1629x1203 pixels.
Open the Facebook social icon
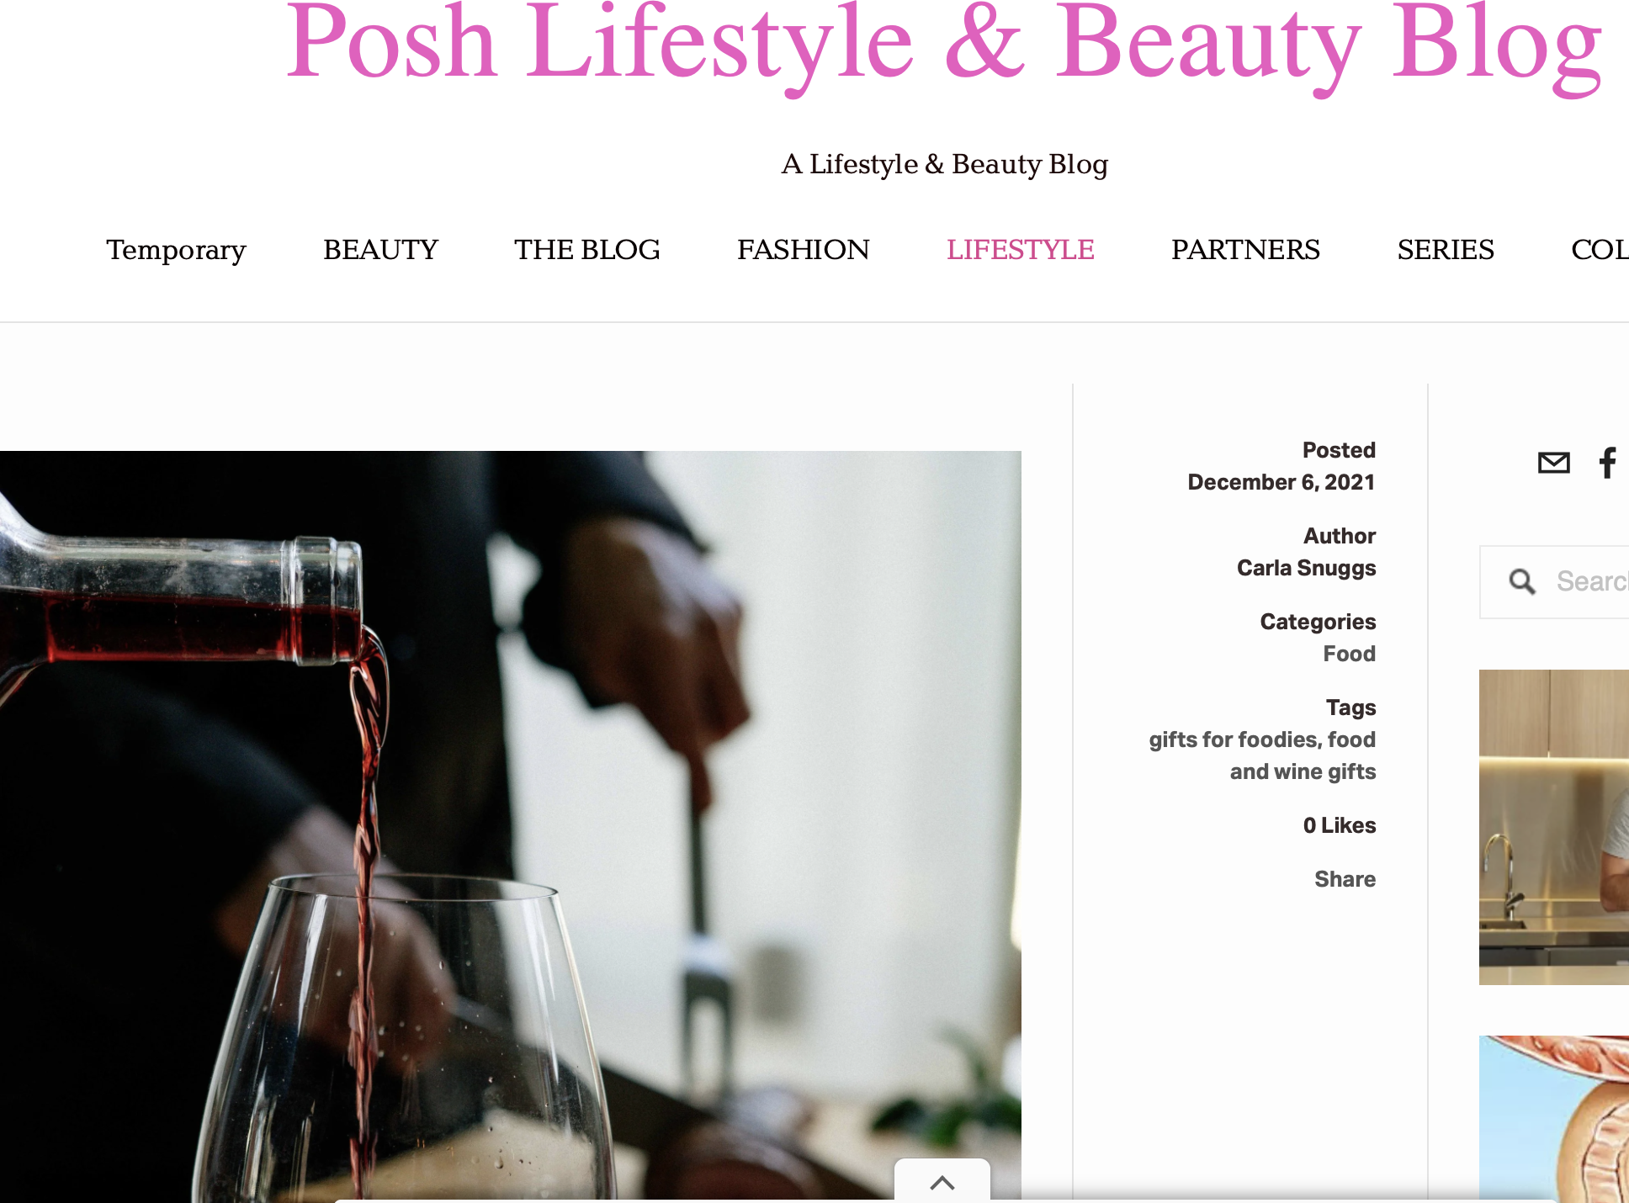tap(1607, 463)
